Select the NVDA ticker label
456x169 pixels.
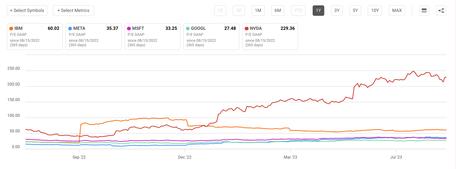(x=256, y=28)
